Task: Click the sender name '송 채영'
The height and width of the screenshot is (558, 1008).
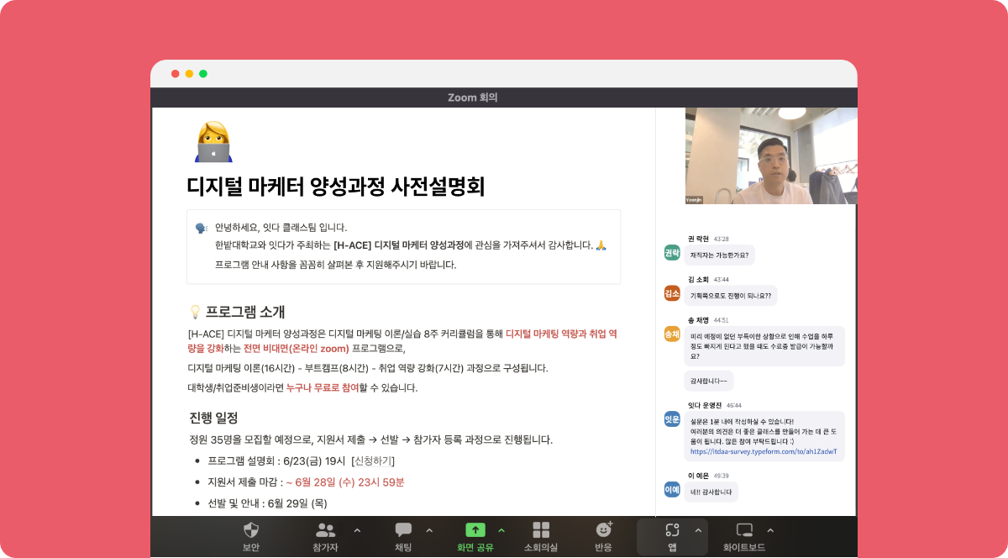Action: tap(699, 320)
